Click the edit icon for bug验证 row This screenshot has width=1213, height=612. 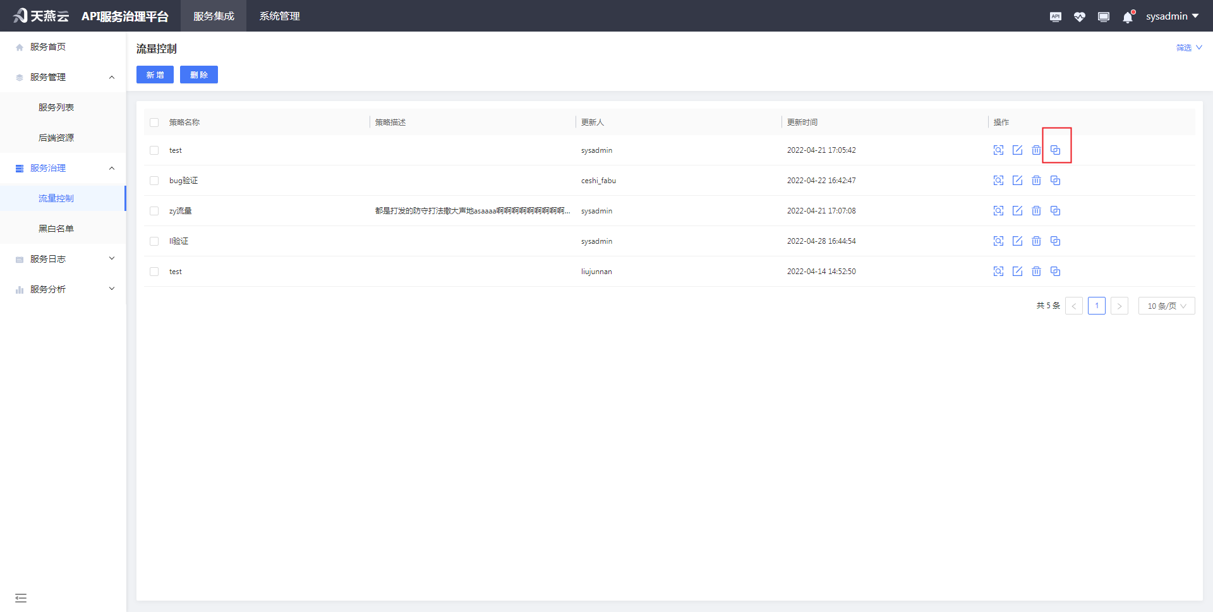click(1017, 181)
